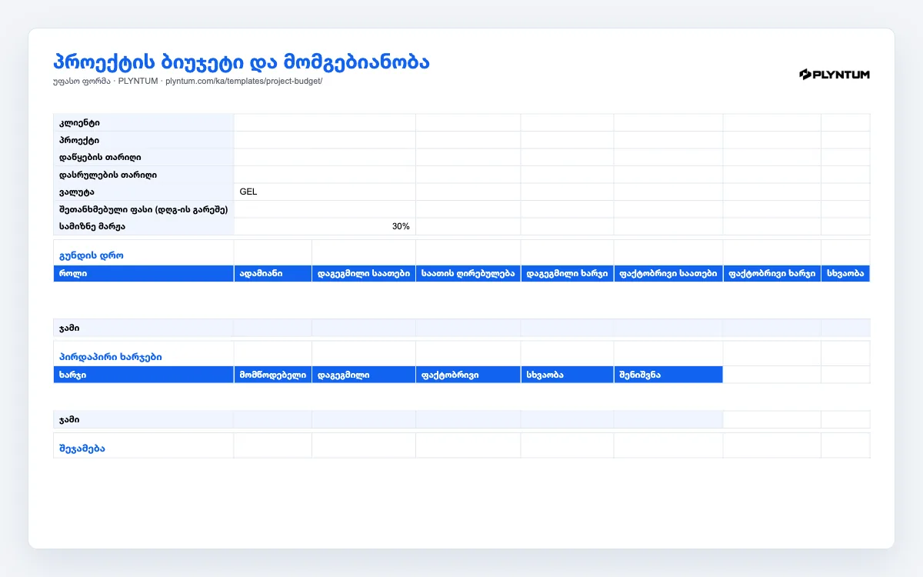Select the "დაგეგმილი" header under პირდაპირი ხარჯები
The height and width of the screenshot is (577, 923).
click(364, 375)
